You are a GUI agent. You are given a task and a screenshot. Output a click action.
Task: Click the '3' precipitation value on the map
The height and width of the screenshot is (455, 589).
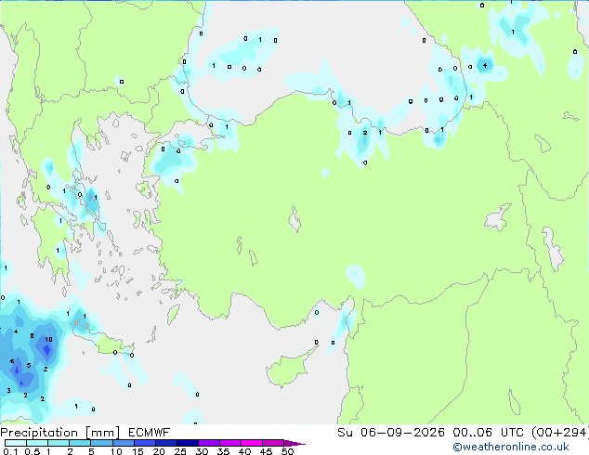8,390
